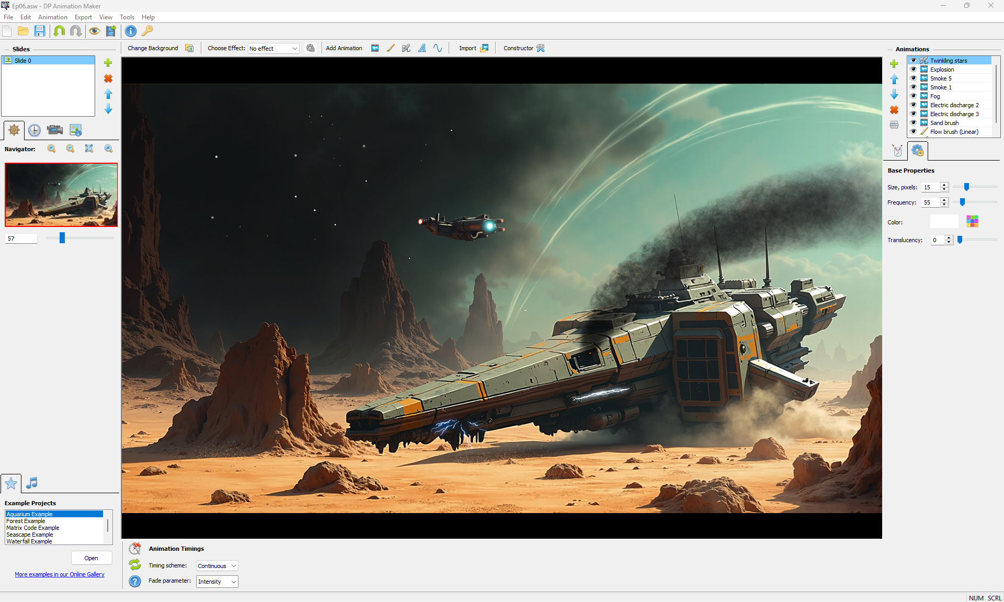
Task: Click the Constructor tools icon
Action: 540,48
